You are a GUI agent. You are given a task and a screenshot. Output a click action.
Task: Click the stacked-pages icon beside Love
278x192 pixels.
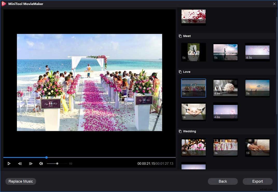(x=180, y=72)
